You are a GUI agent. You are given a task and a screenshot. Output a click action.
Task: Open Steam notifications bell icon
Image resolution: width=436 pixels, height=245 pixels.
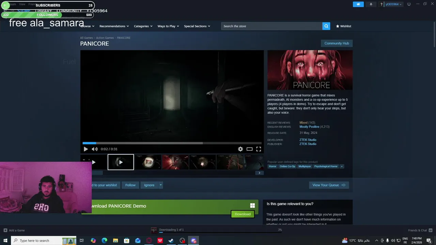371,4
